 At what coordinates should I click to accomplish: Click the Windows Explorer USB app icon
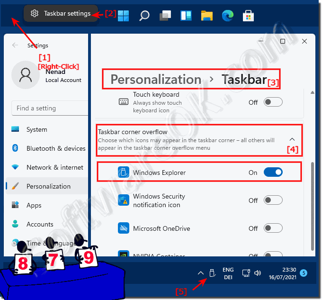[x=124, y=172]
